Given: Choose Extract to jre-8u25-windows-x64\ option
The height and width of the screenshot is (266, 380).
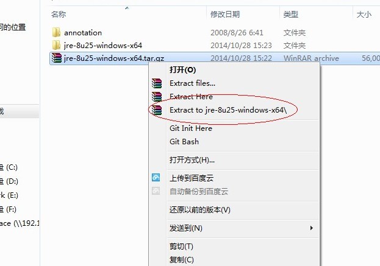Looking at the screenshot, I should [228, 110].
